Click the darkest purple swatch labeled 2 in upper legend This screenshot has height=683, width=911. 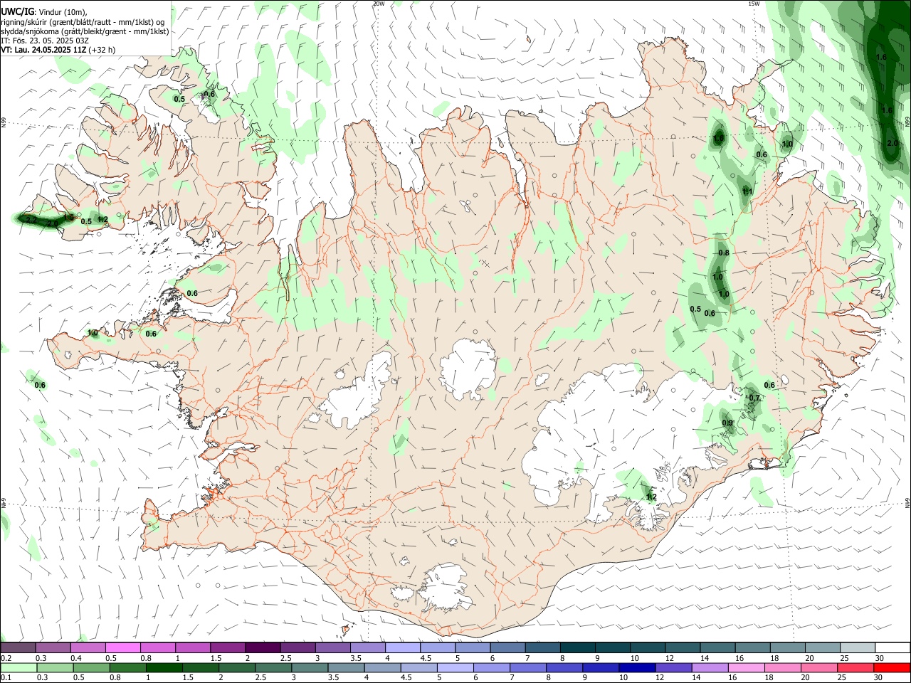pos(263,647)
